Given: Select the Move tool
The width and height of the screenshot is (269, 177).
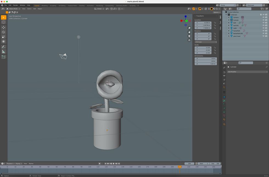Looking at the screenshot, I should [3, 27].
